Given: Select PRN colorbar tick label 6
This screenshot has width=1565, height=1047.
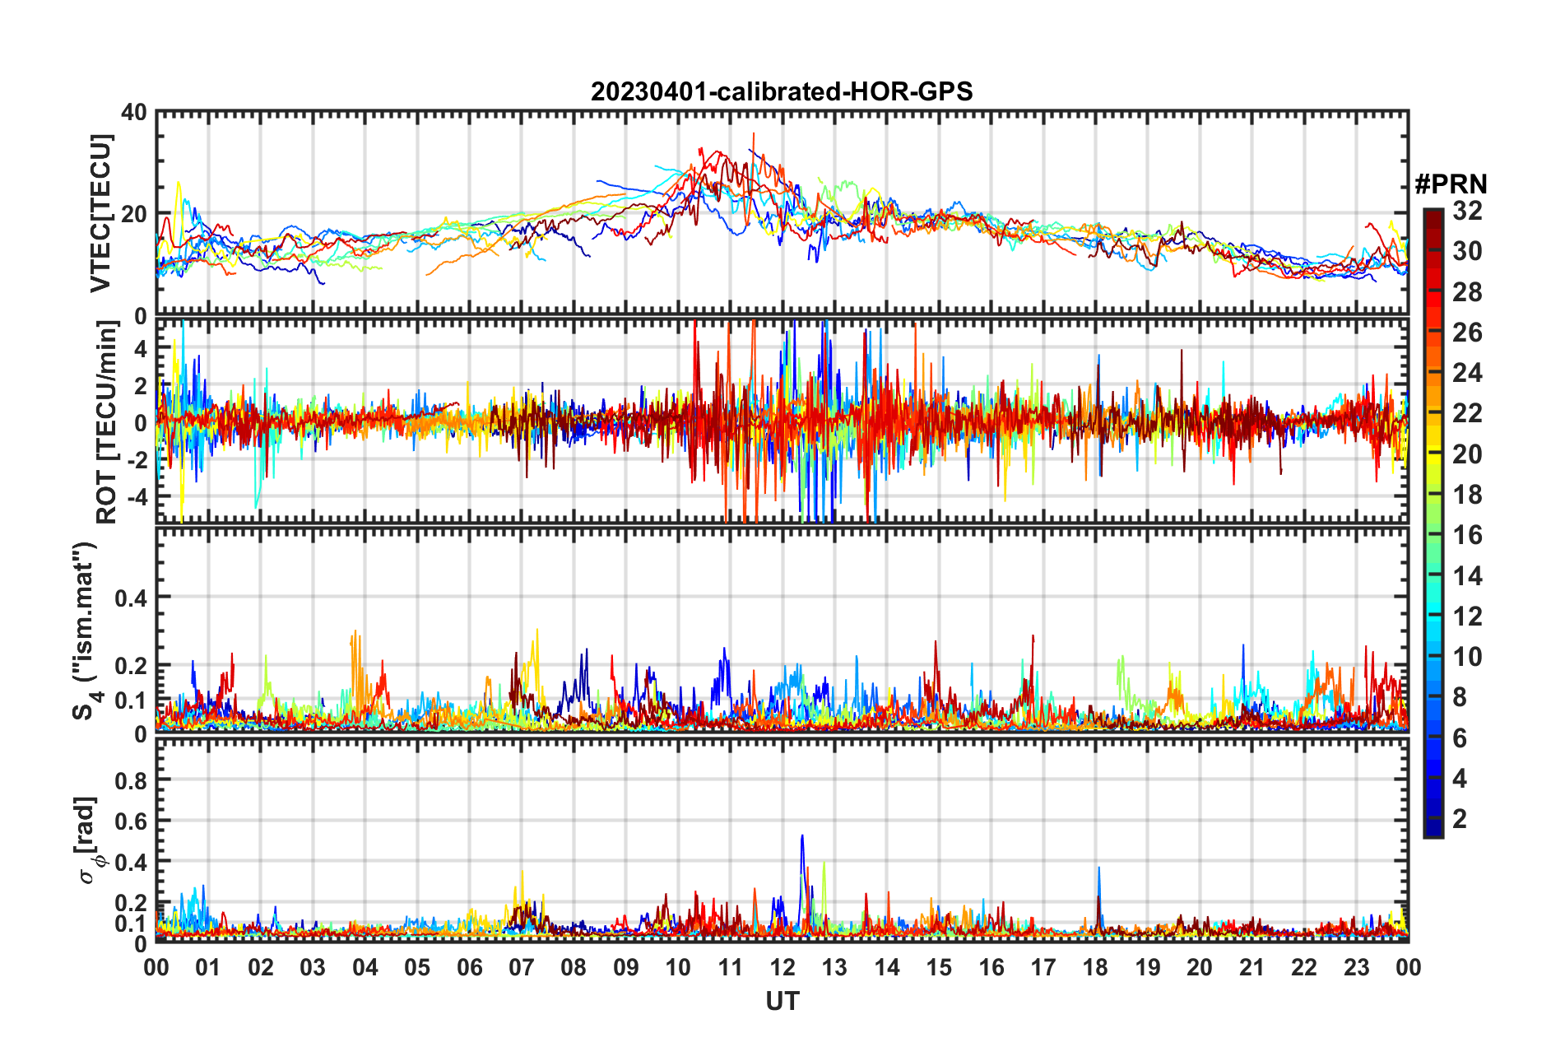Looking at the screenshot, I should click(1460, 738).
